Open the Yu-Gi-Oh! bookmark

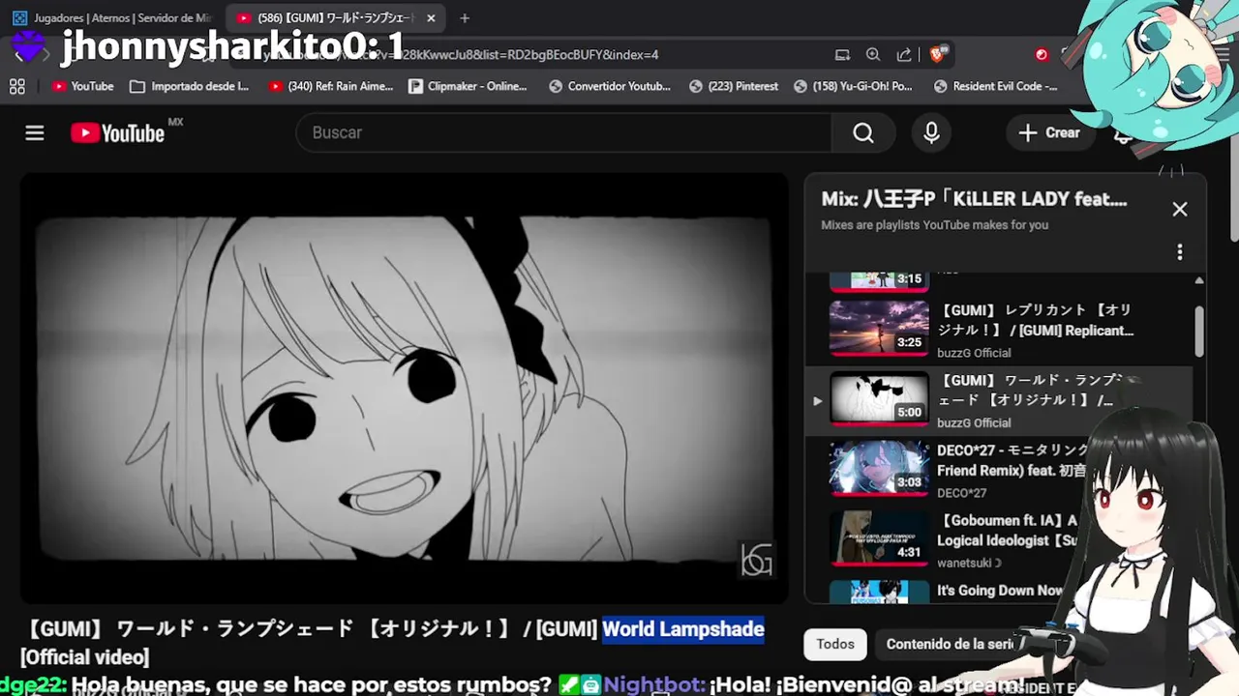pyautogui.click(x=854, y=87)
